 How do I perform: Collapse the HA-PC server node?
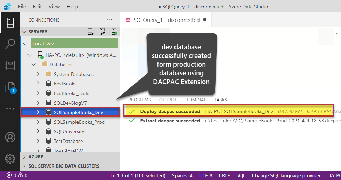coord(30,55)
